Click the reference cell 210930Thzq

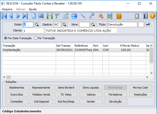pos(83,50)
